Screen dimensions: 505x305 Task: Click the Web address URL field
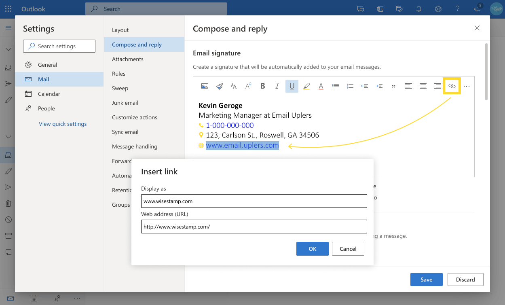[254, 226]
